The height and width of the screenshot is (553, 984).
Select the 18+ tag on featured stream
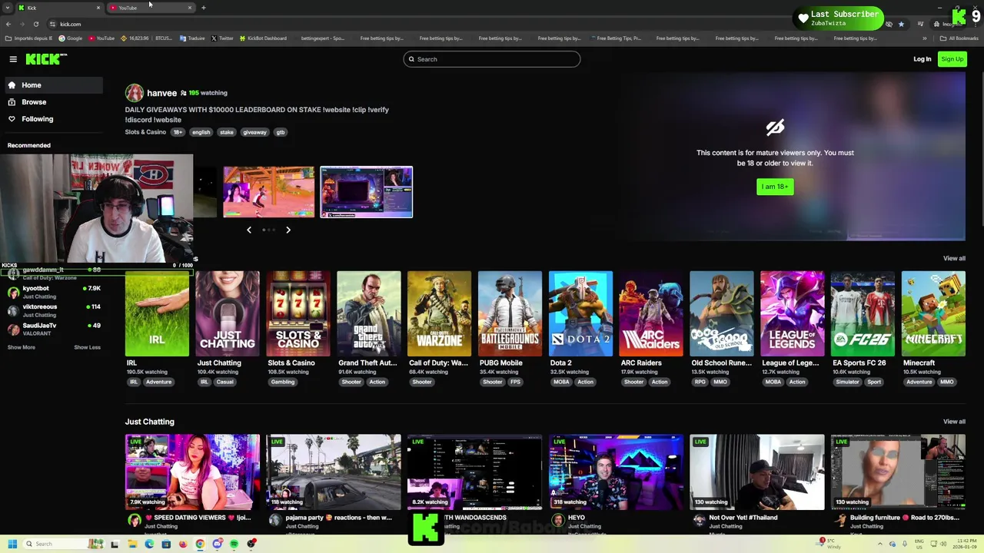pyautogui.click(x=178, y=132)
